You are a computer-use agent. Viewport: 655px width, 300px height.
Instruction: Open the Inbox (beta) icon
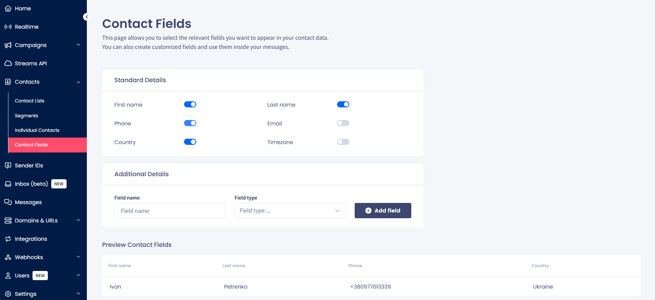8,183
